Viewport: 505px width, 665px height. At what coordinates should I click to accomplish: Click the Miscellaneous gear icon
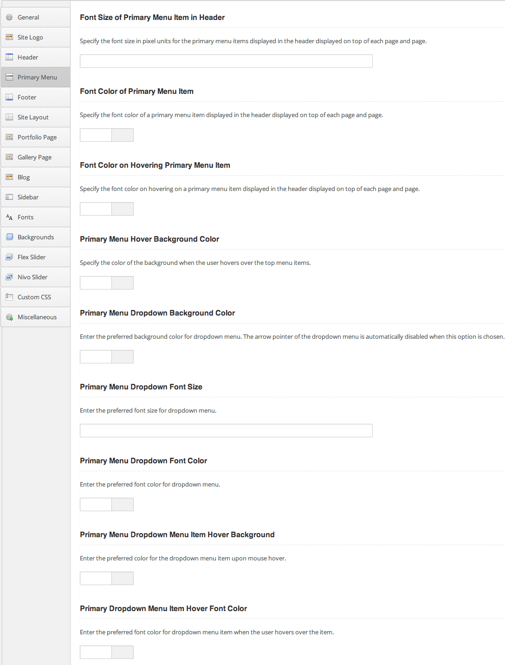(9, 317)
